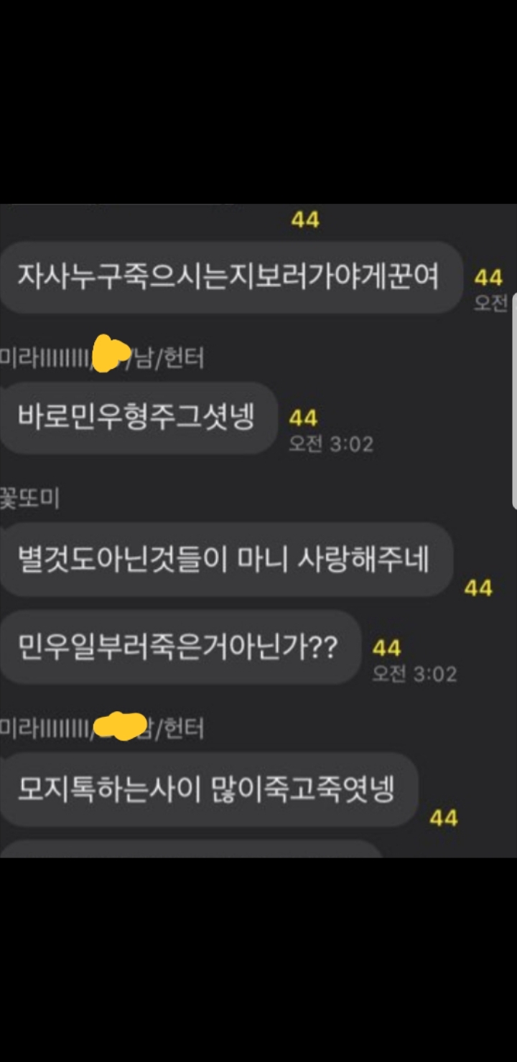517x1062 pixels.
Task: Tap the 민우일부러죽은거아닌가?? message bubble
Action: tap(180, 647)
